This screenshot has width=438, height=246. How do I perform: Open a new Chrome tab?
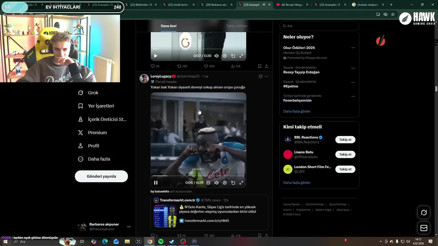(391, 5)
